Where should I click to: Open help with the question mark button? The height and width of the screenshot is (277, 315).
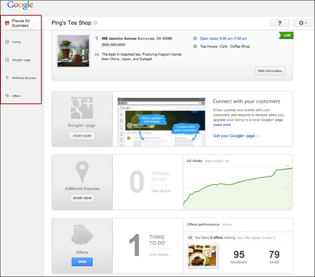pos(280,23)
